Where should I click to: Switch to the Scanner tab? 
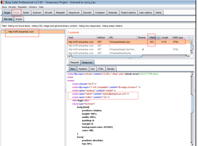click(37, 13)
